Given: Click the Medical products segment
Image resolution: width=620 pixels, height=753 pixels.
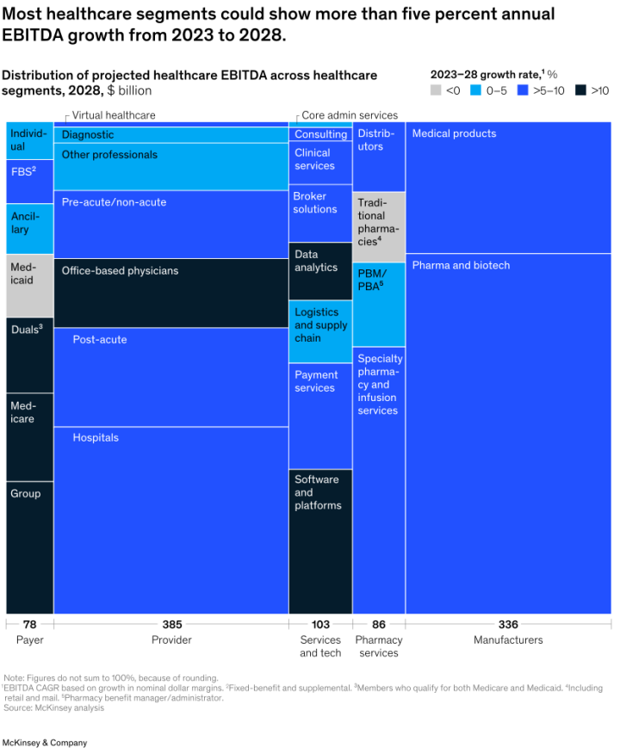Looking at the screenshot, I should point(508,188).
